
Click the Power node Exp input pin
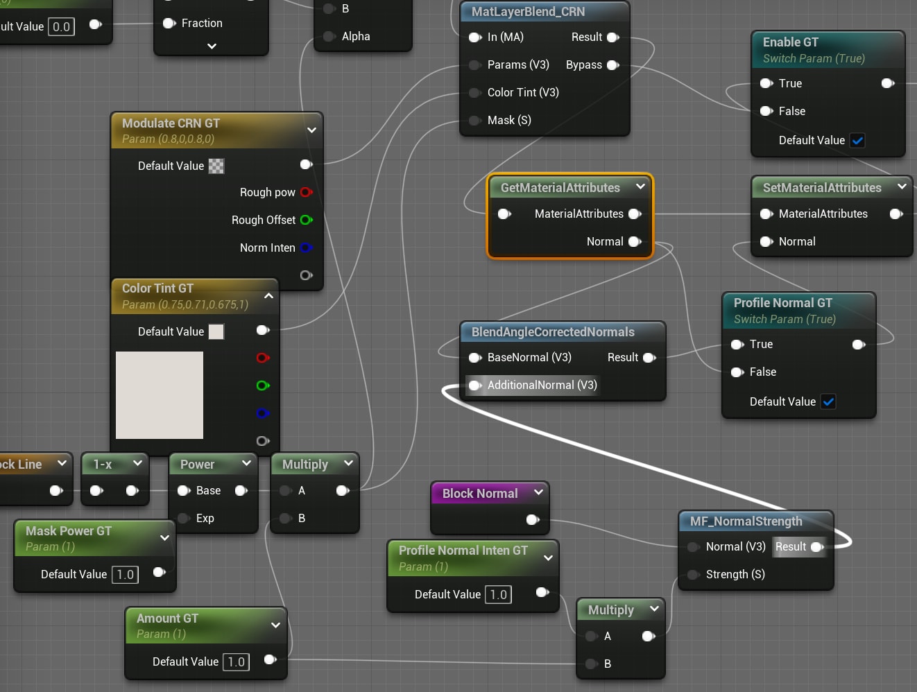pyautogui.click(x=184, y=518)
